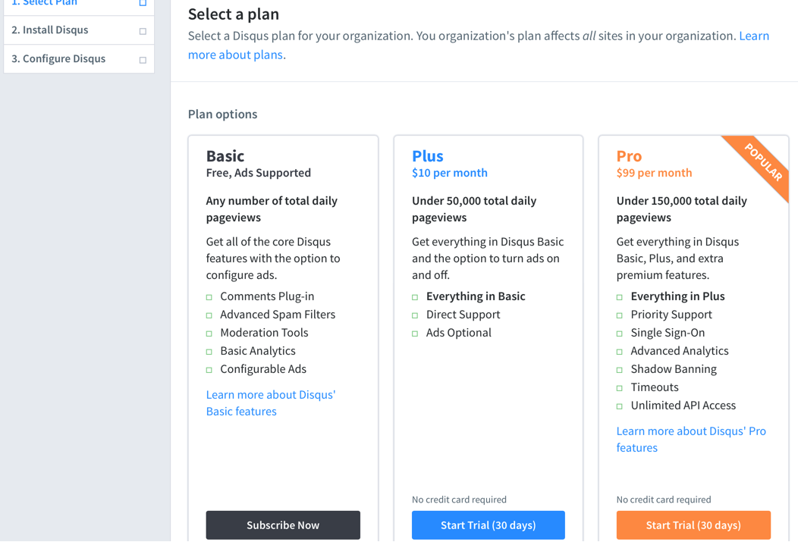Open the Configure Disqus step
Screen dimensions: 798x542
pos(58,59)
